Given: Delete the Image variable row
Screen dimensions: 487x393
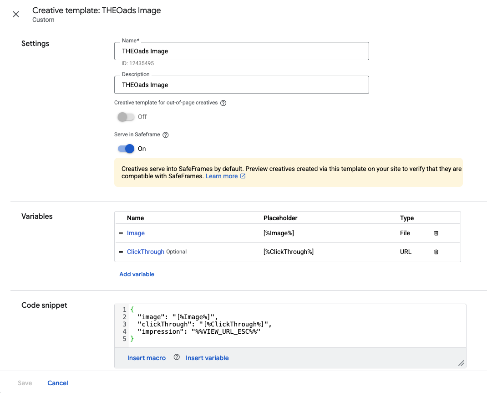Looking at the screenshot, I should click(436, 233).
